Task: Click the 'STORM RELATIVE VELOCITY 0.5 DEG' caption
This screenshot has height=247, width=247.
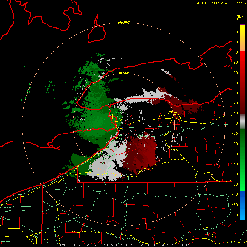Action: [95, 245]
